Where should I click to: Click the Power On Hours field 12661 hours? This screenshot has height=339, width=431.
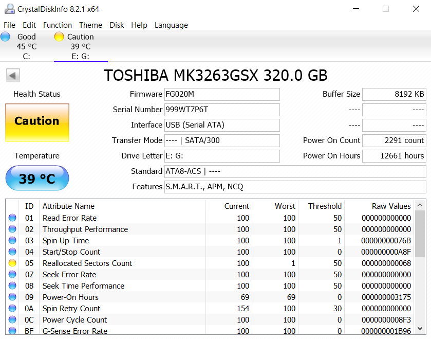pyautogui.click(x=394, y=156)
